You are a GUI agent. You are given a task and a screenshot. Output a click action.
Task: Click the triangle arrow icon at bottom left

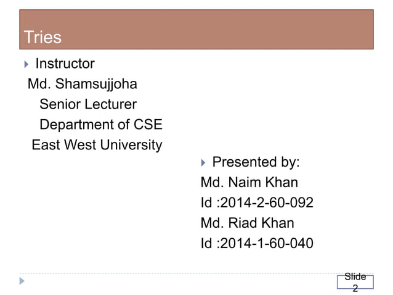click(23, 281)
